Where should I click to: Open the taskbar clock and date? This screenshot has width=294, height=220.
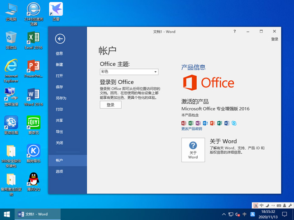(x=268, y=214)
